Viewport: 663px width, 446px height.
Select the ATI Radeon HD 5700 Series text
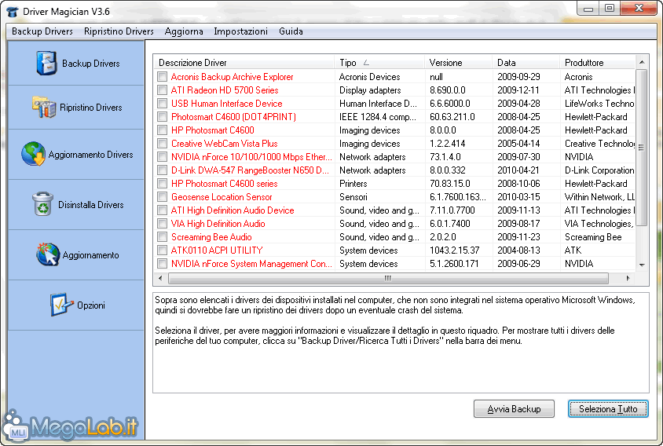click(225, 90)
